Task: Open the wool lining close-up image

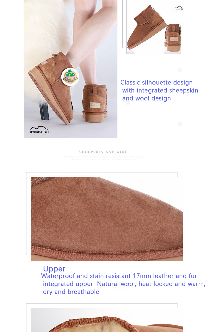Action: tap(107, 320)
